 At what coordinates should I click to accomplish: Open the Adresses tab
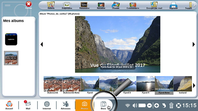pos(65,105)
